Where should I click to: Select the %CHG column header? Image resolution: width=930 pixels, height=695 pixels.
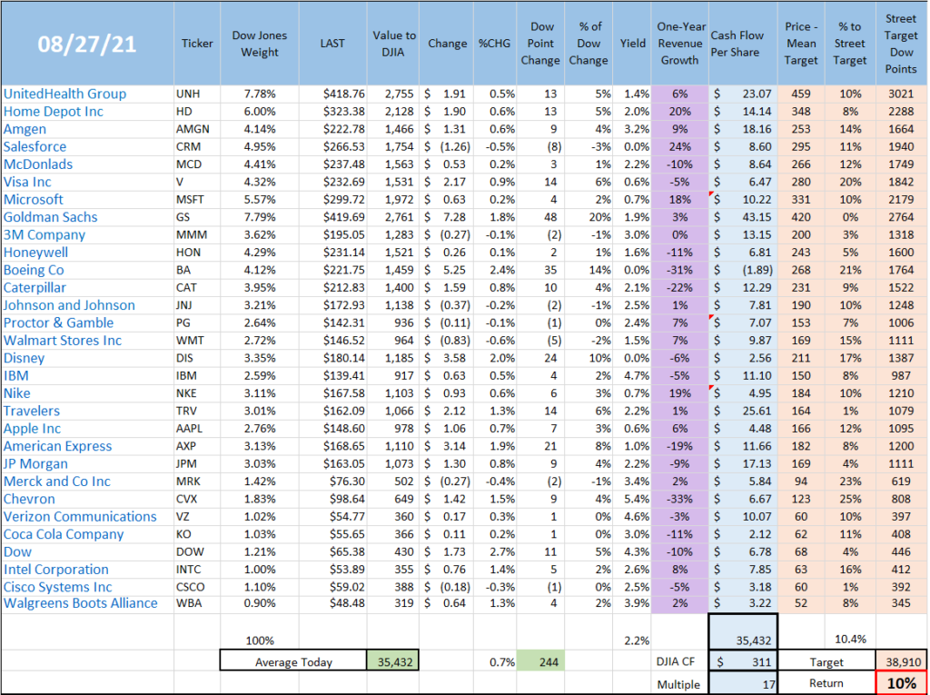pyautogui.click(x=494, y=44)
